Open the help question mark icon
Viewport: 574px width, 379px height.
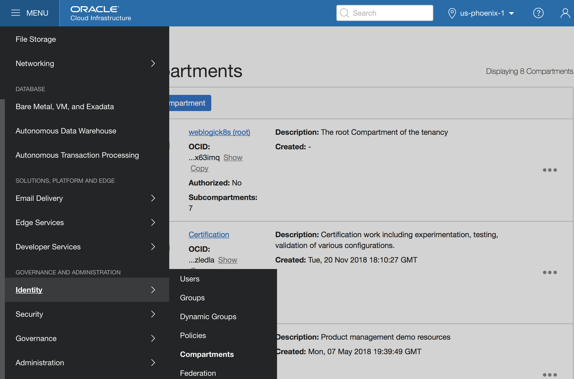click(x=538, y=13)
